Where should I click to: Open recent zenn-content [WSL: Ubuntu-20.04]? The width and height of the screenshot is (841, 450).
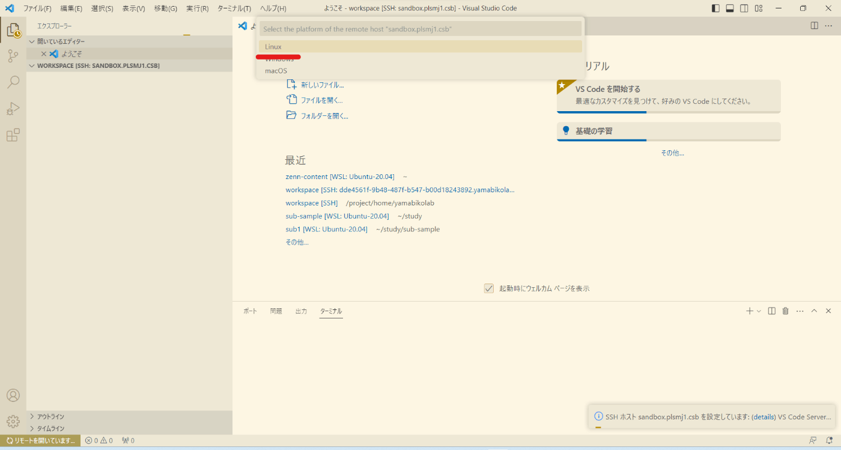(x=340, y=177)
